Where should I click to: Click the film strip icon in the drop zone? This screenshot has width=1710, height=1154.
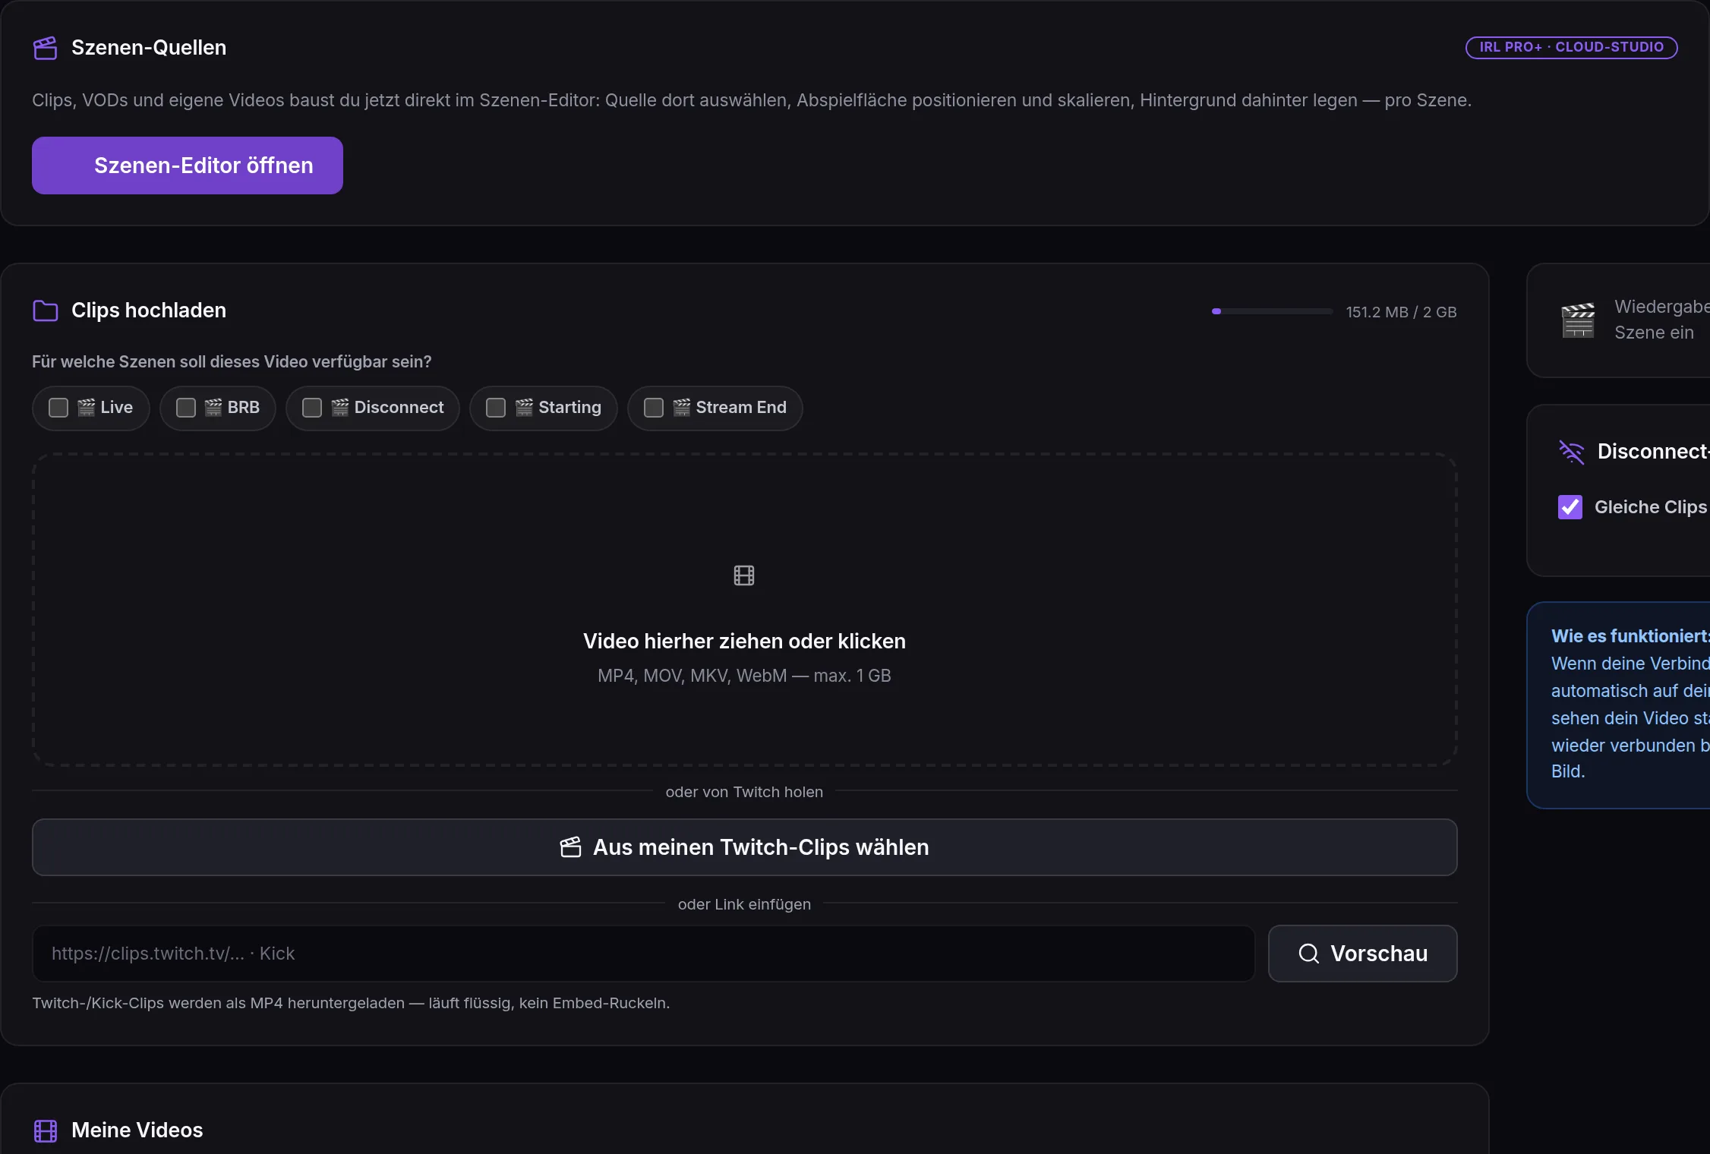[744, 575]
